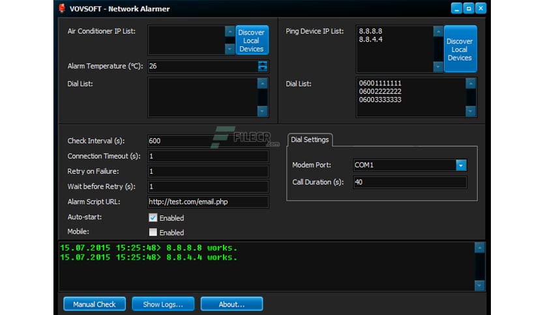The width and height of the screenshot is (545, 315).
Task: Click inside the Air Conditioner IP List box
Action: click(186, 40)
